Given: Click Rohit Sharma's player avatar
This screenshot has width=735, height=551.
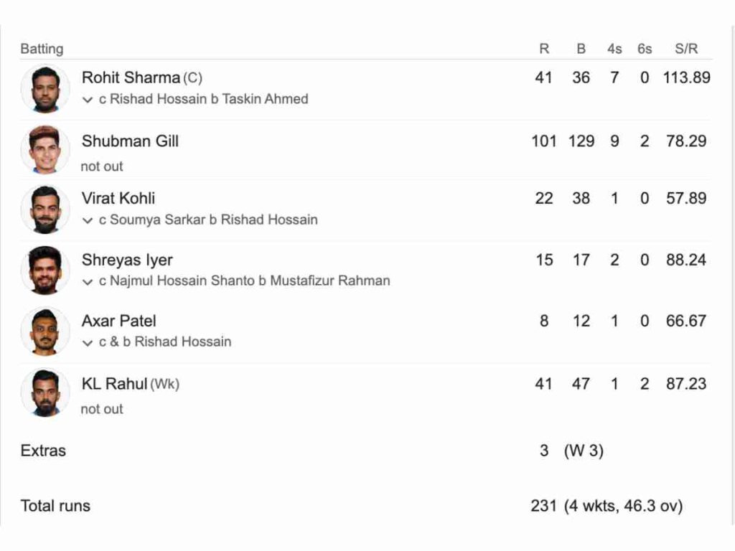Looking at the screenshot, I should [x=45, y=88].
